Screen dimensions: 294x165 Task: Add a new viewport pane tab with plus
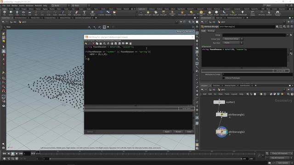[x=96, y=18]
